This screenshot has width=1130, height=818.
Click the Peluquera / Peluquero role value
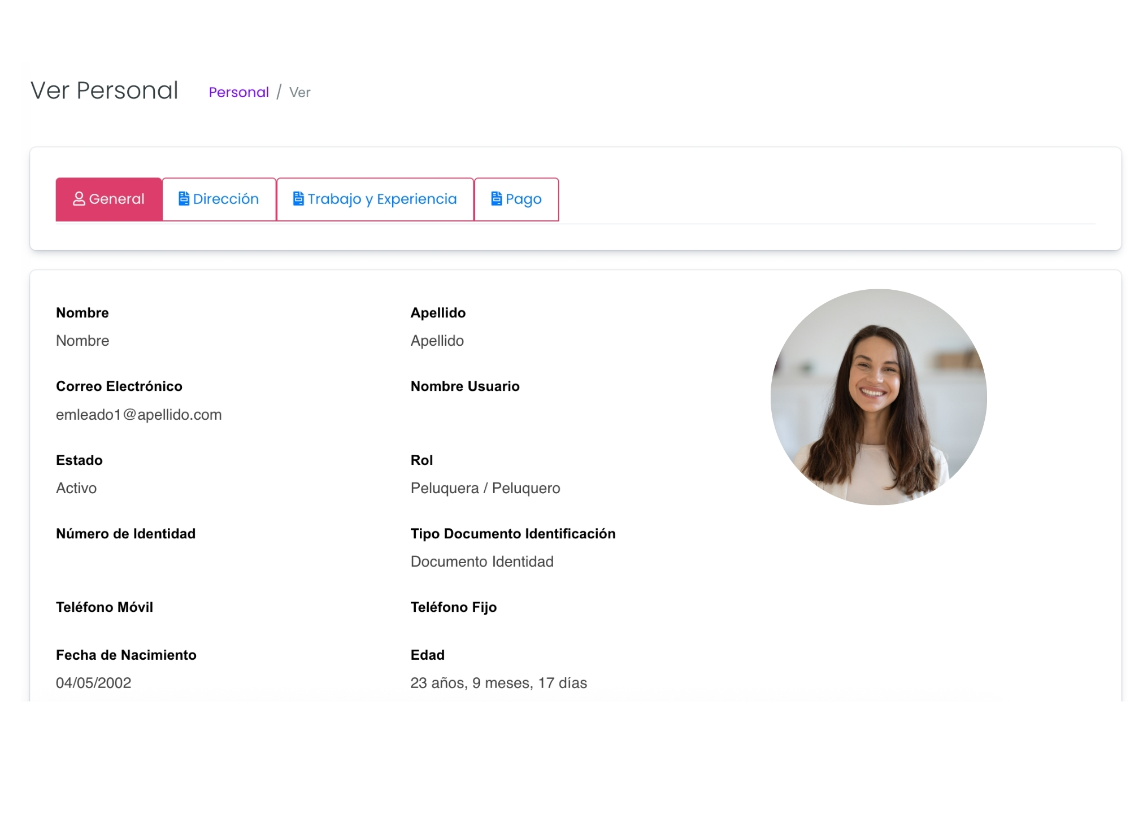click(485, 488)
